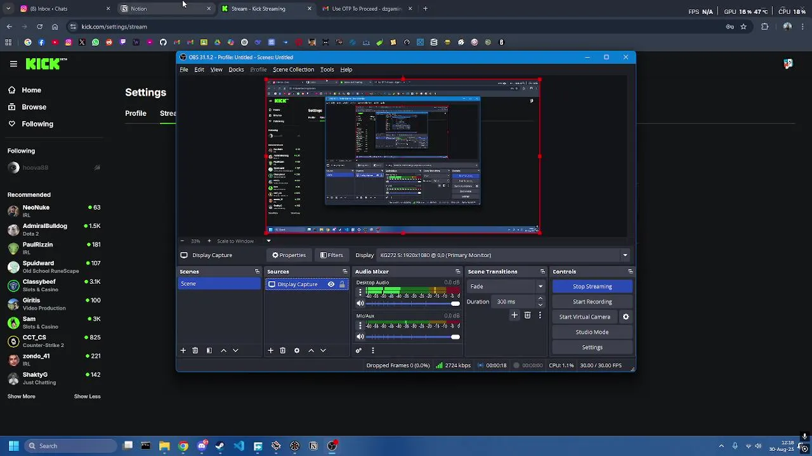Expand Display monitor selection dropdown
Screen dimensions: 812x456
pyautogui.click(x=625, y=255)
